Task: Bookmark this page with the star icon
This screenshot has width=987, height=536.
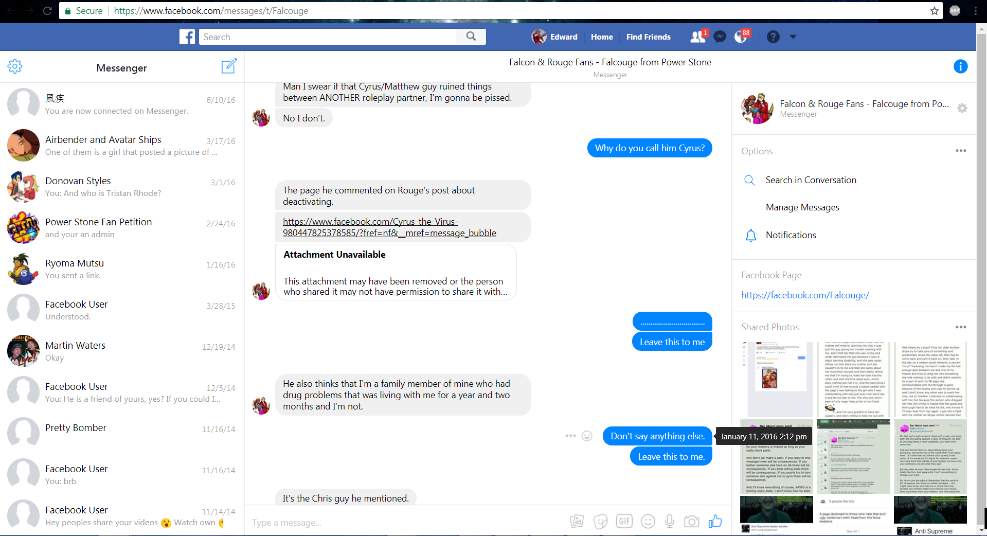Action: coord(934,11)
